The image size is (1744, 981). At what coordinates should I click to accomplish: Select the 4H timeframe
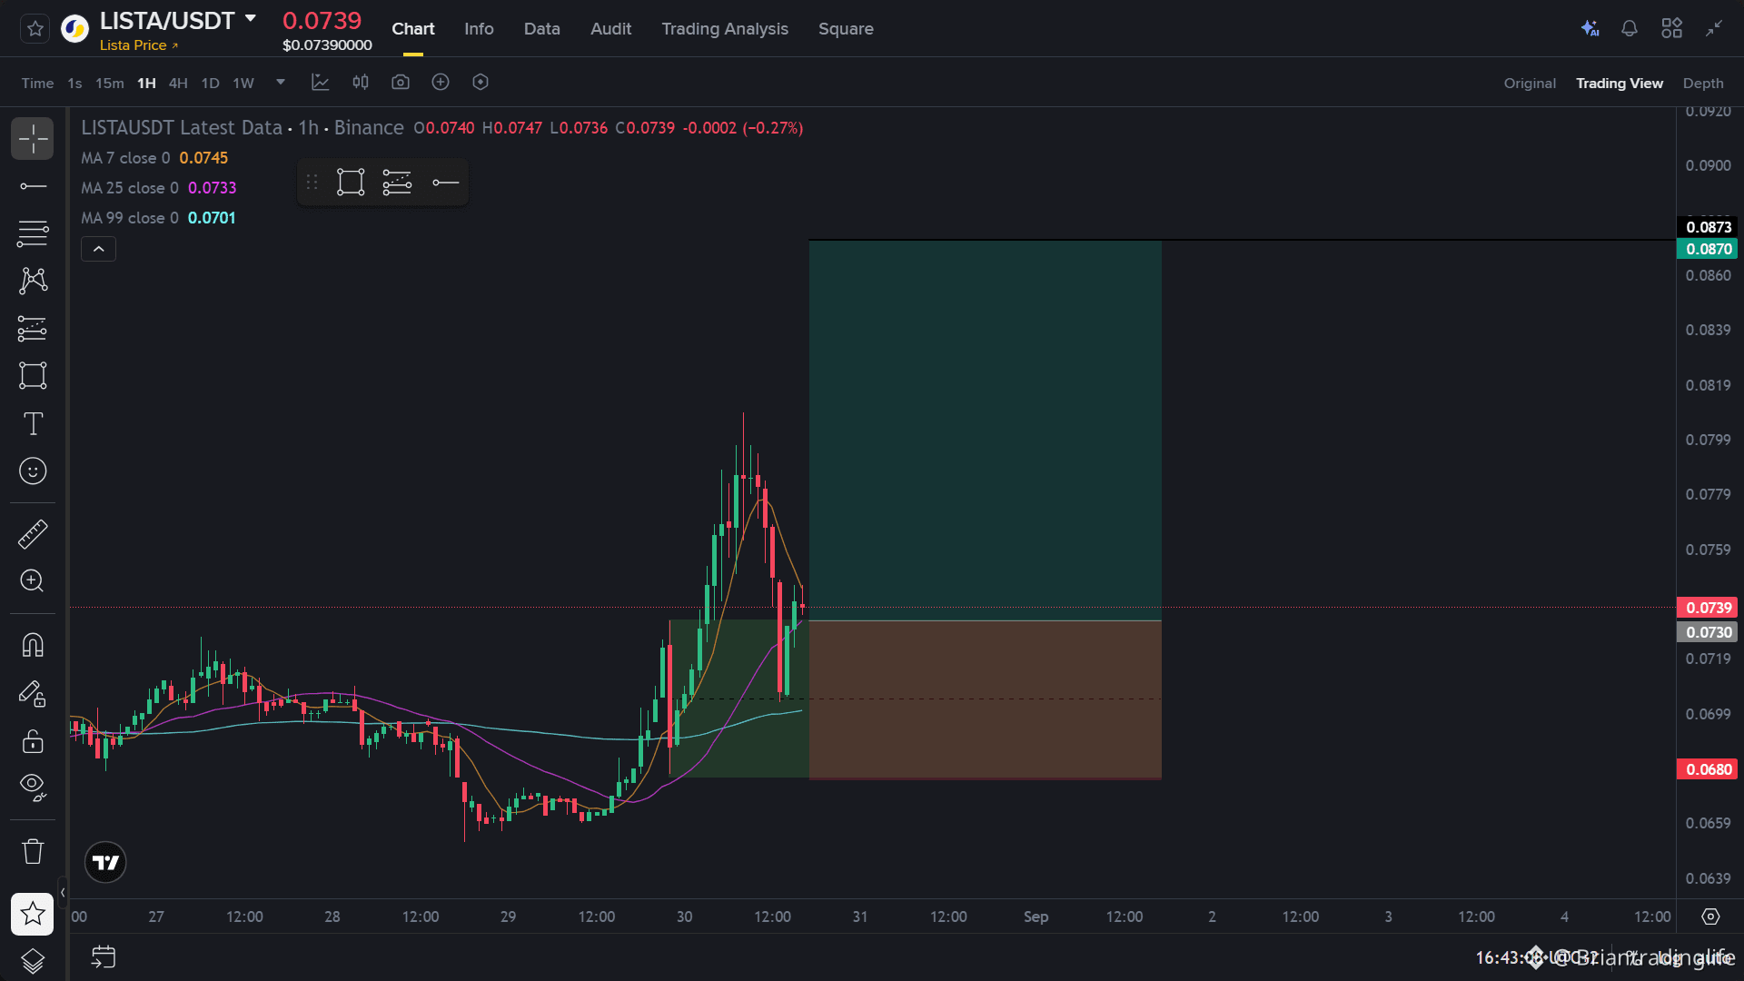pyautogui.click(x=178, y=84)
